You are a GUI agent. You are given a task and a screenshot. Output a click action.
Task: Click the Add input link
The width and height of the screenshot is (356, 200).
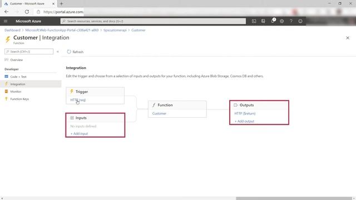coord(79,133)
